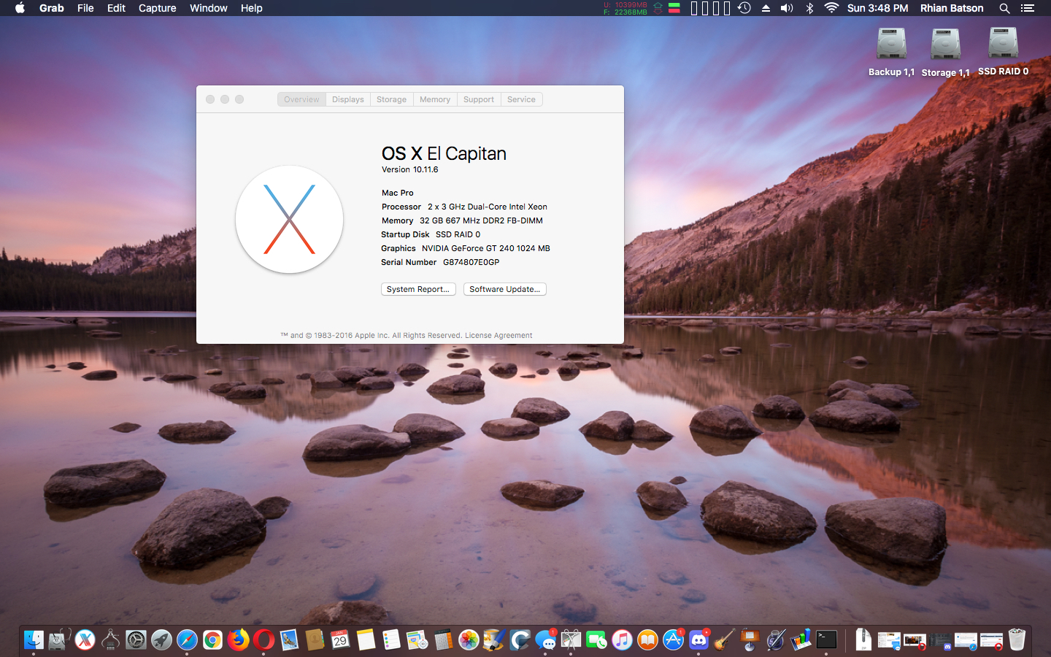Launch Launchpad rocket icon
1051x657 pixels.
pos(161,640)
